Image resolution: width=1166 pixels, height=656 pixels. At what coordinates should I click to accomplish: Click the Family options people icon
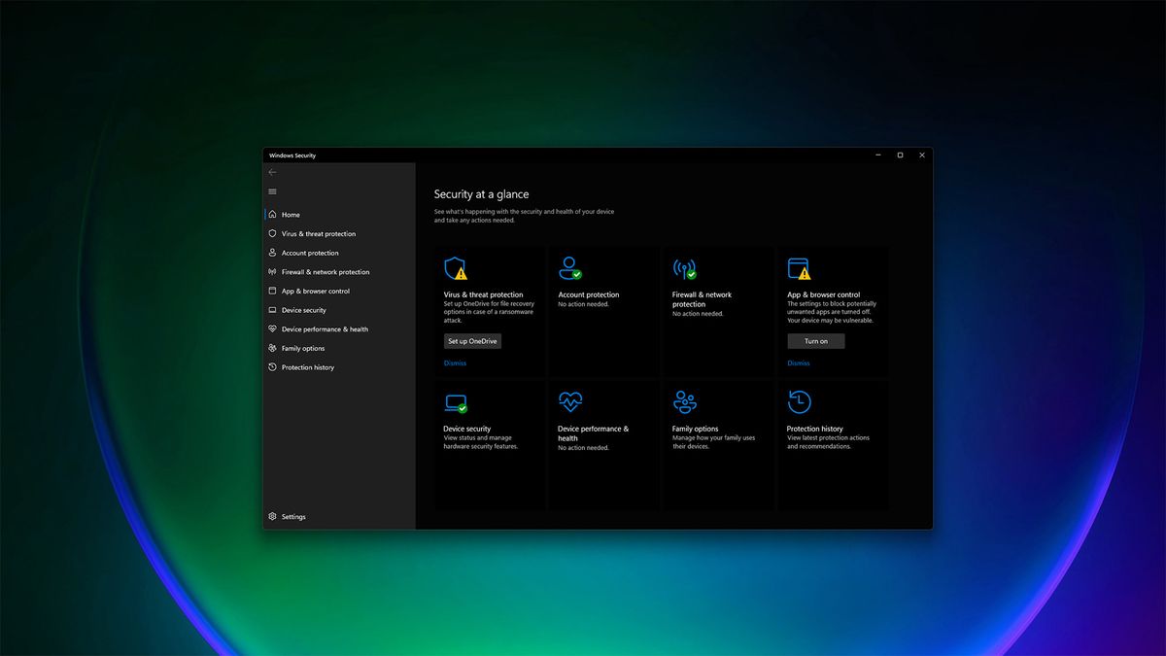[x=685, y=401]
